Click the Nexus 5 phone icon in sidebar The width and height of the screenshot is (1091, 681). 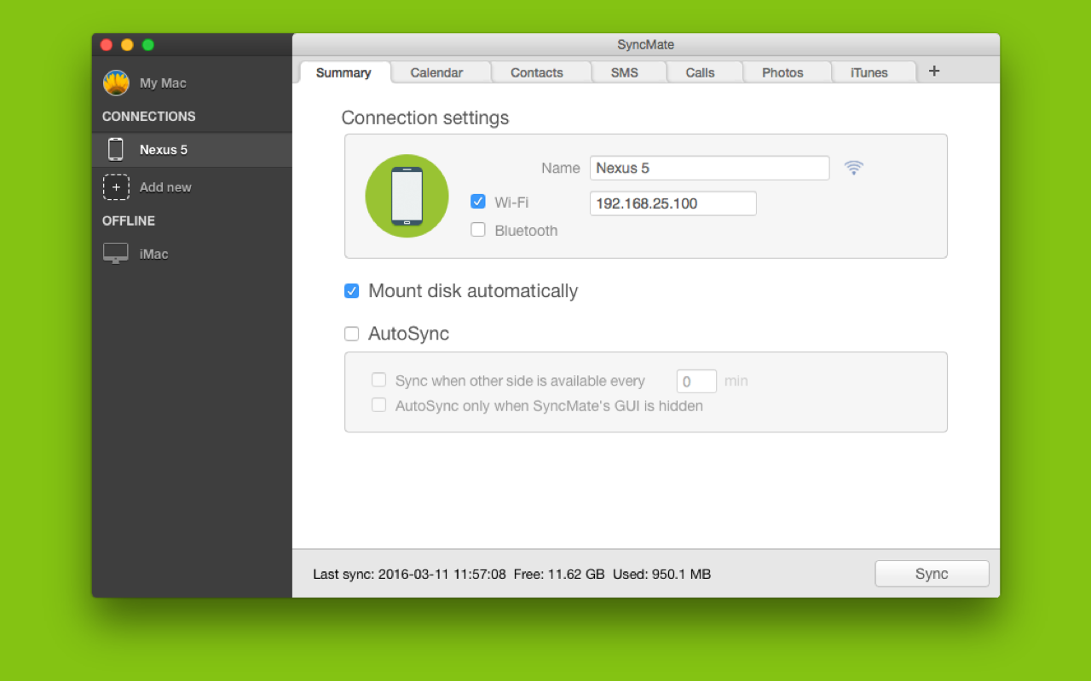pos(116,149)
